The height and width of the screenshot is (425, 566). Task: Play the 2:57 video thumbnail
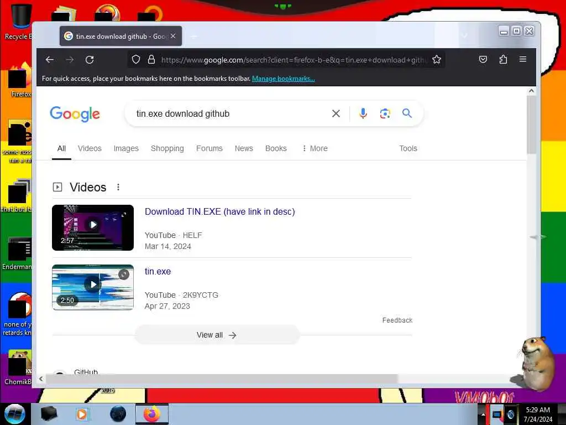click(93, 227)
